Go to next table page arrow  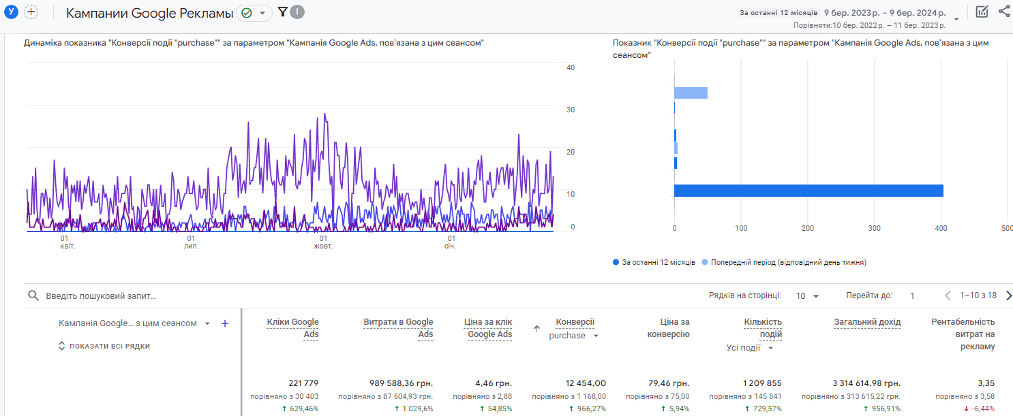coord(1008,295)
